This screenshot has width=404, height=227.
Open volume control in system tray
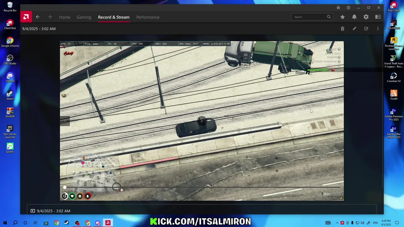click(x=362, y=223)
